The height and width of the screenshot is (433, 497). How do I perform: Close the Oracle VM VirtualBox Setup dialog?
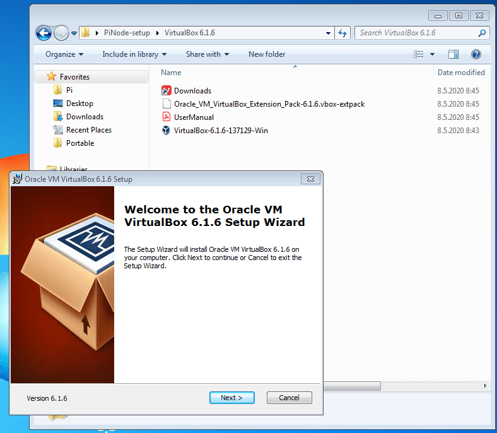310,179
